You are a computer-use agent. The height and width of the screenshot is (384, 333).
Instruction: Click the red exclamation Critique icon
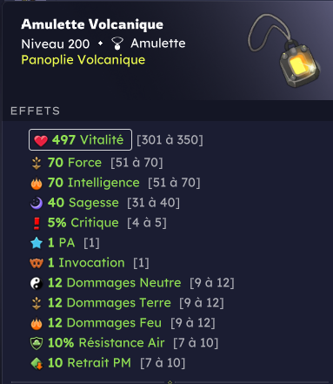click(x=37, y=224)
